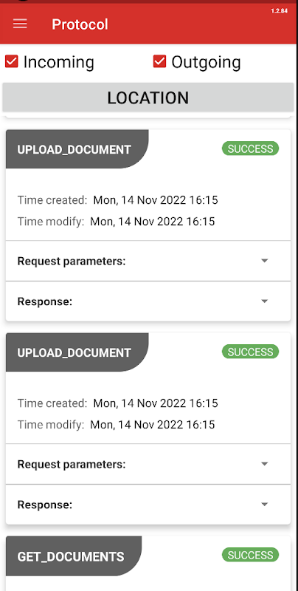Click SUCCESS badge on first UPLOAD_DOCUMENT card
The image size is (298, 591).
[250, 148]
